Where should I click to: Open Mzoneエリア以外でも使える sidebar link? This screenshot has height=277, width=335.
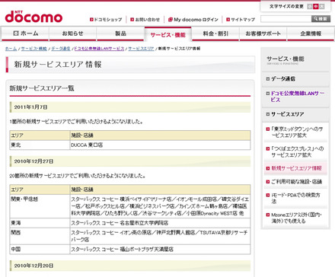[x=296, y=218]
